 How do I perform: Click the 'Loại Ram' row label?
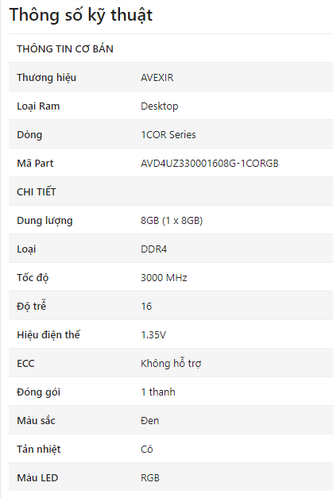click(x=38, y=106)
